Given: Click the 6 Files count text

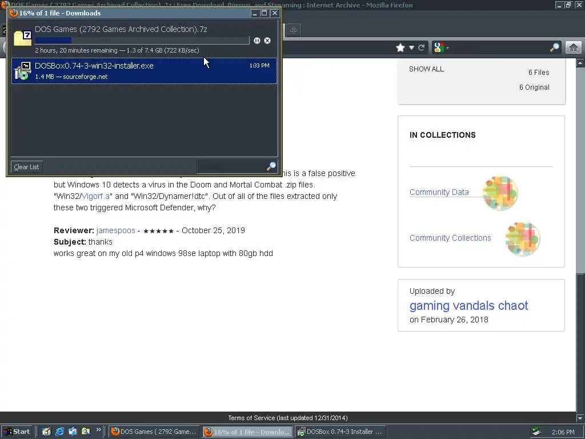Looking at the screenshot, I should coord(539,73).
